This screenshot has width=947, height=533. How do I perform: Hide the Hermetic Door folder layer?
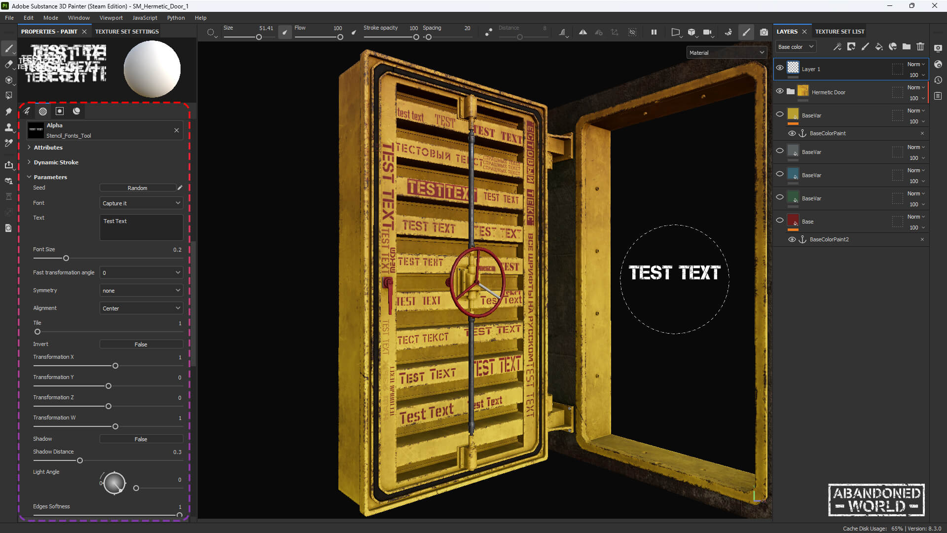click(x=780, y=91)
